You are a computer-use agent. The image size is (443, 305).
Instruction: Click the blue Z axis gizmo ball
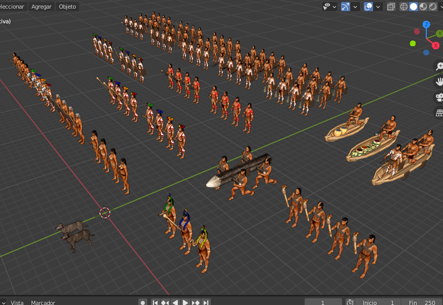pyautogui.click(x=426, y=24)
